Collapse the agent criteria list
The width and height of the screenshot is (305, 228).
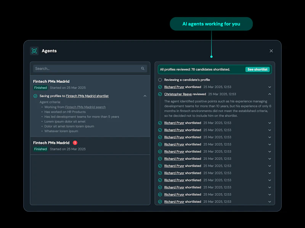pyautogui.click(x=145, y=96)
